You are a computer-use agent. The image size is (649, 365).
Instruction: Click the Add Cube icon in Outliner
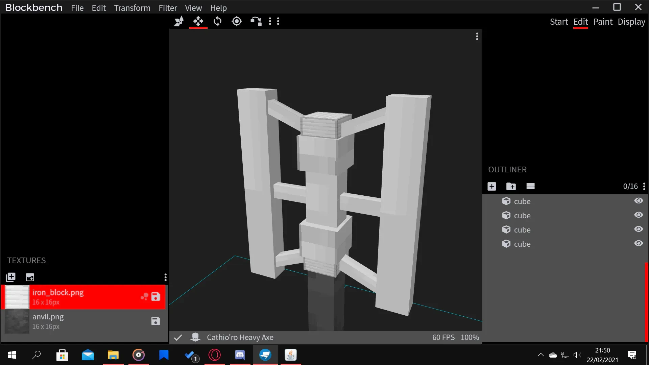492,186
